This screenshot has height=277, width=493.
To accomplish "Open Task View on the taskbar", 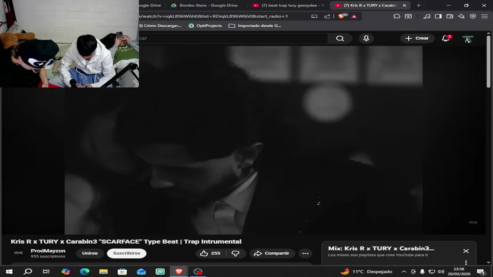I will click(x=46, y=272).
